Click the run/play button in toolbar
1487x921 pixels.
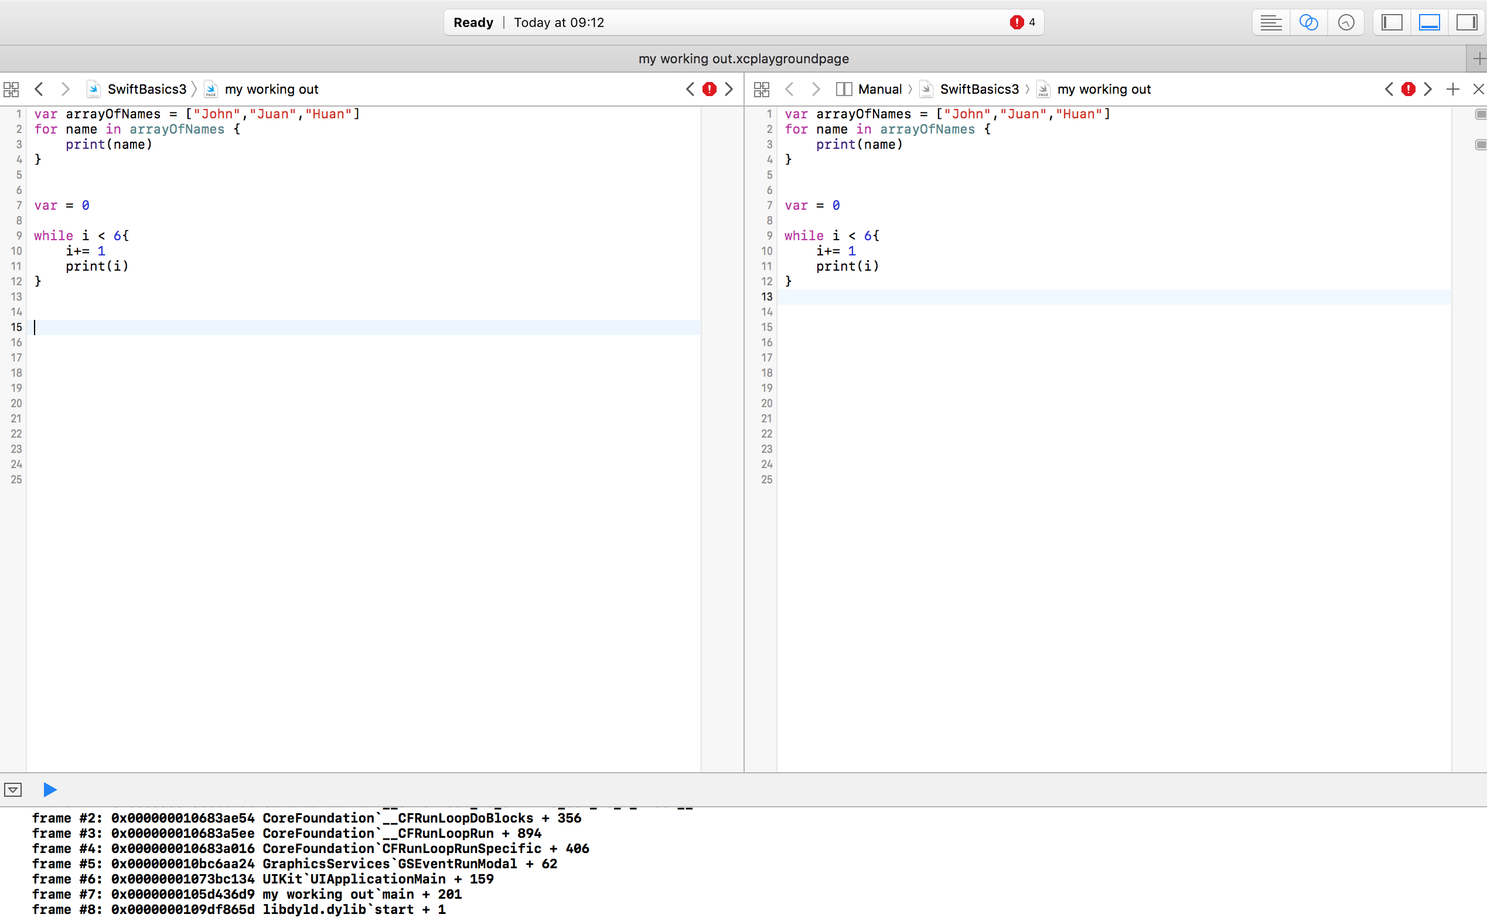coord(50,789)
